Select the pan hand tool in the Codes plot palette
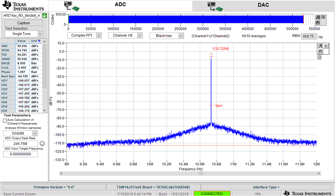This screenshot has width=335, height=196. 318,22
